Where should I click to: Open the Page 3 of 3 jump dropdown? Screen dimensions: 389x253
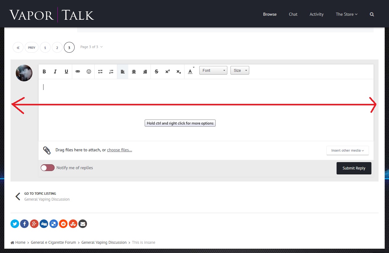pos(91,47)
